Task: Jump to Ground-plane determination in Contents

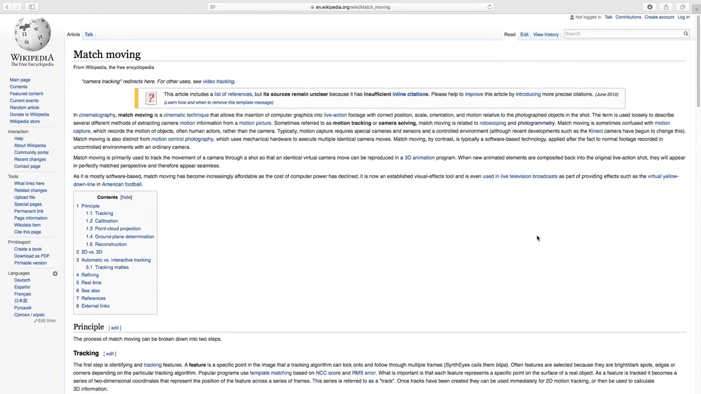Action: pos(124,236)
